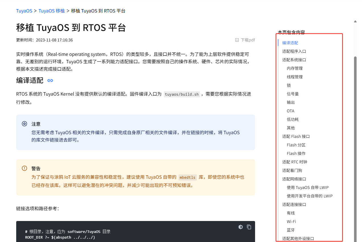Jump to 编译适配 in page contents
Image resolution: width=362 pixels, height=242 pixels.
click(x=290, y=43)
